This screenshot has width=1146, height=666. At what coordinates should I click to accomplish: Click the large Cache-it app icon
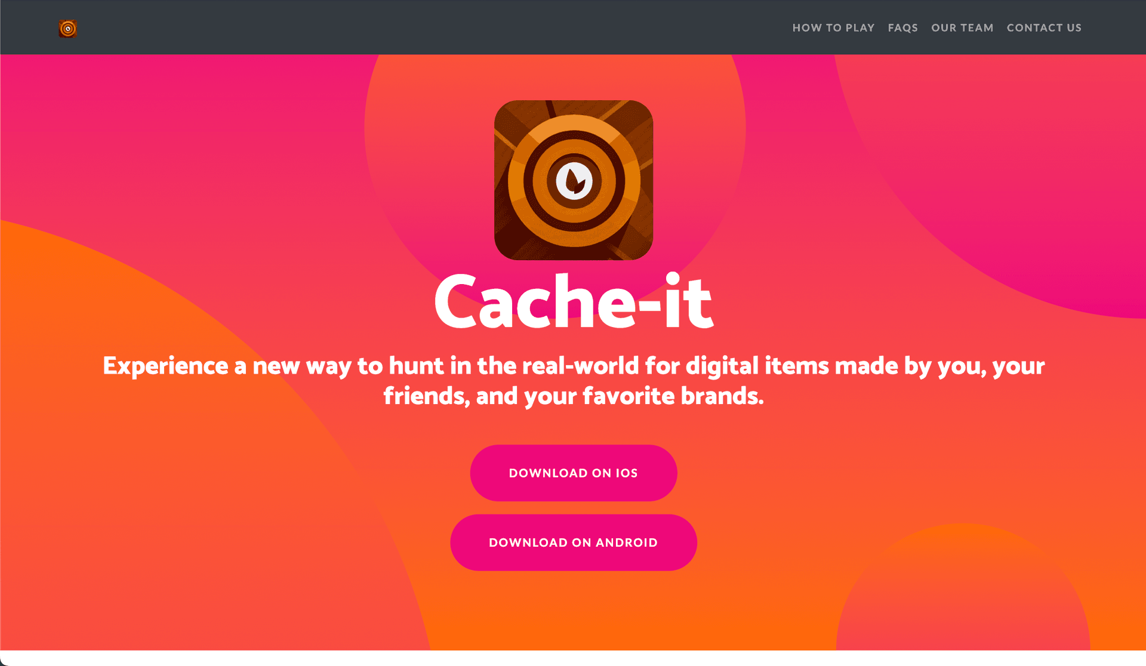point(574,180)
